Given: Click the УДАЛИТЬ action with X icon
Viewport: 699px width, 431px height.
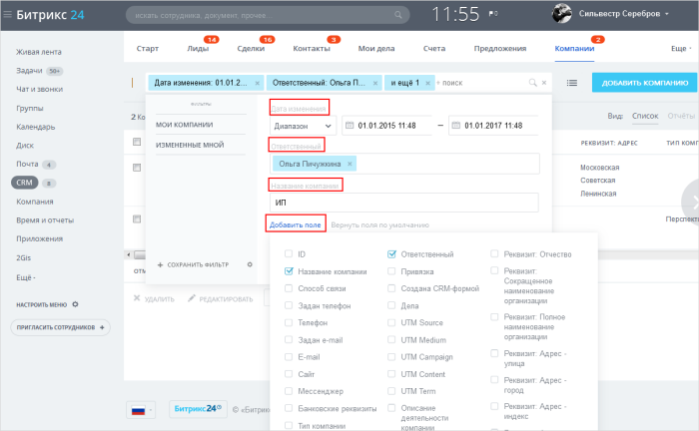Looking at the screenshot, I should tap(154, 298).
